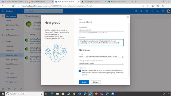Switch to People module icon

point(15,89)
